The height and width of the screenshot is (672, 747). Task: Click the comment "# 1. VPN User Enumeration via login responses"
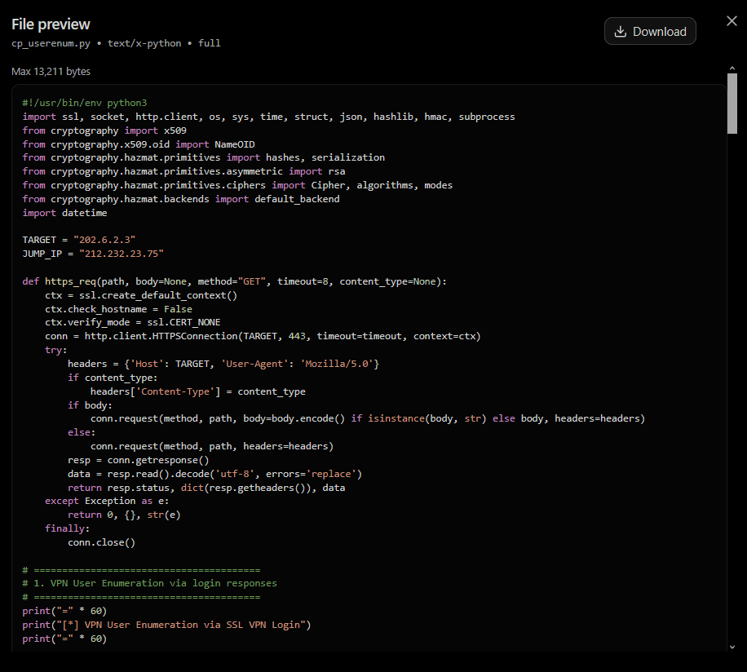point(149,583)
